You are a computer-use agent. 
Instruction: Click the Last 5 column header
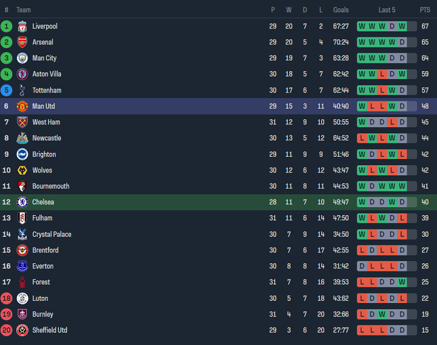(x=387, y=10)
